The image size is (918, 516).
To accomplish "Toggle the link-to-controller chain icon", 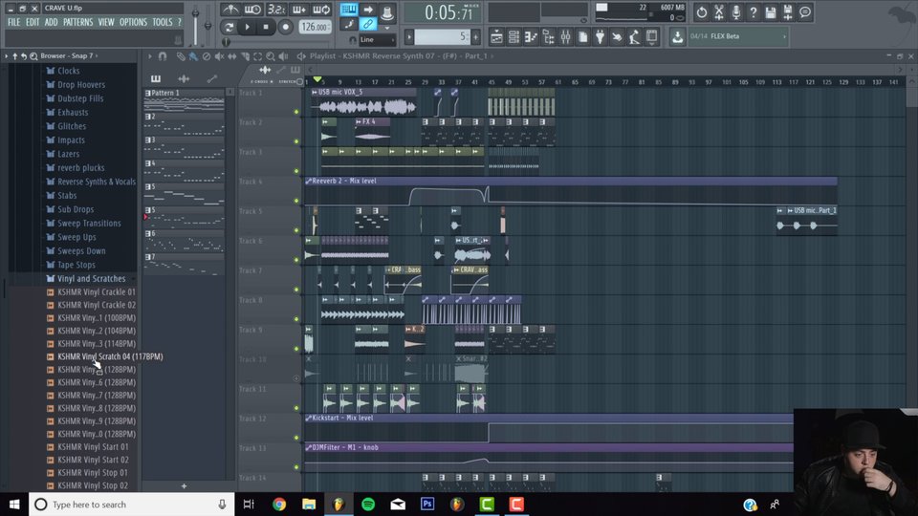I will tap(367, 24).
